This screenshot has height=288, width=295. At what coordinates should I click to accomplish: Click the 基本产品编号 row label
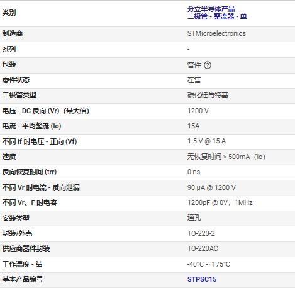click(23, 279)
